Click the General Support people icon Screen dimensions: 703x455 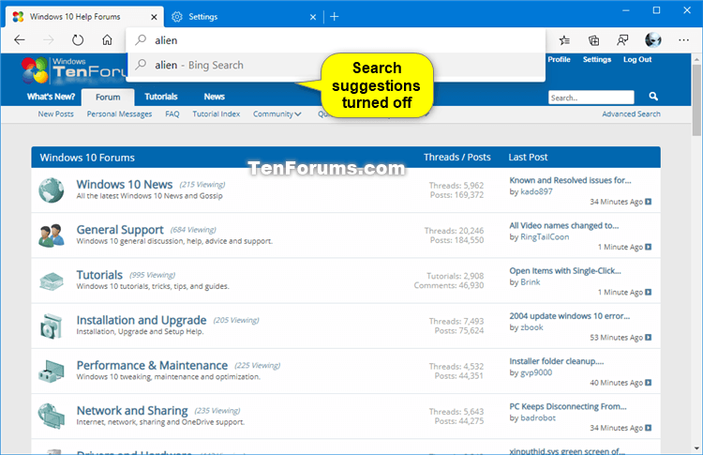(52, 235)
